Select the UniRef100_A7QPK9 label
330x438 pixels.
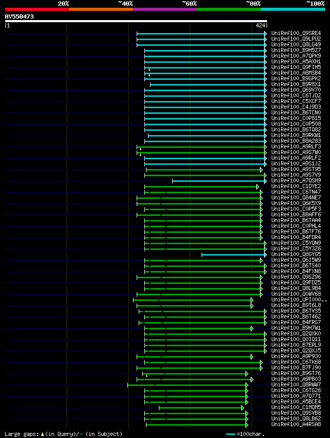pos(296,56)
